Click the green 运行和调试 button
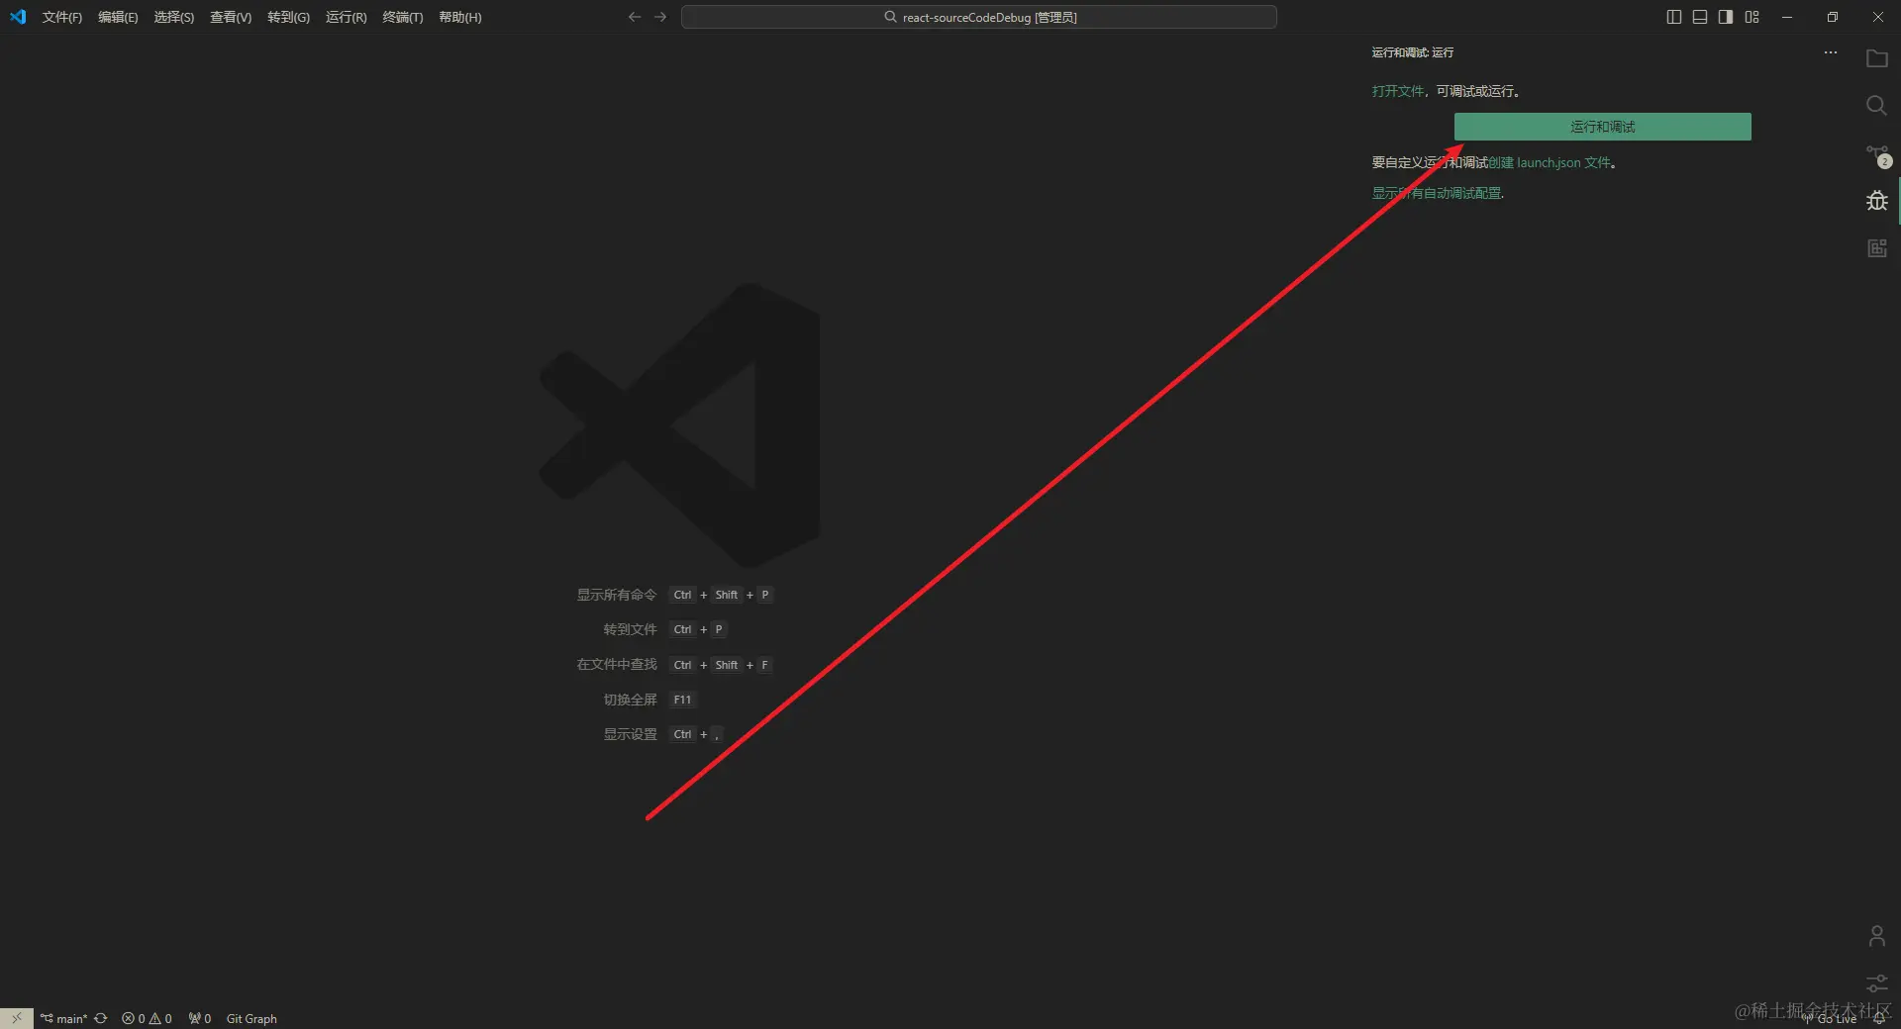The image size is (1901, 1029). [1602, 127]
